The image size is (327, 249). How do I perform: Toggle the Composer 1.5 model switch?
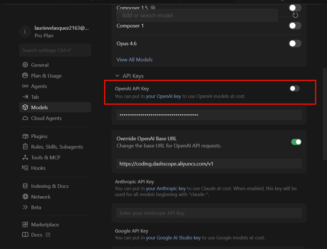[295, 8]
